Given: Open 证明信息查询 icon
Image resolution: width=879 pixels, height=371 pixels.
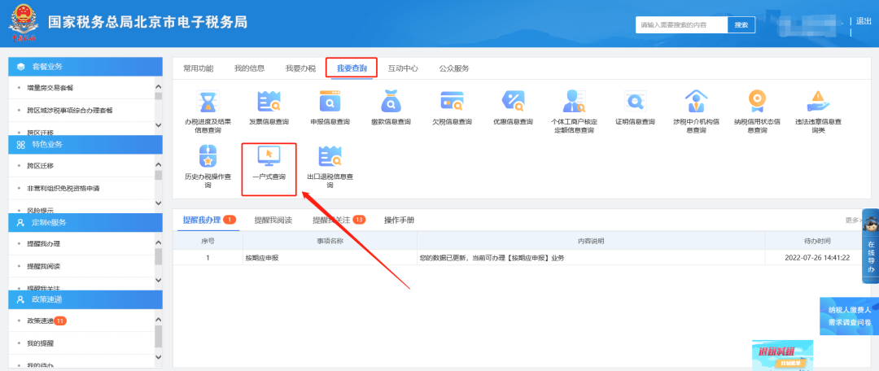Looking at the screenshot, I should pos(634,103).
